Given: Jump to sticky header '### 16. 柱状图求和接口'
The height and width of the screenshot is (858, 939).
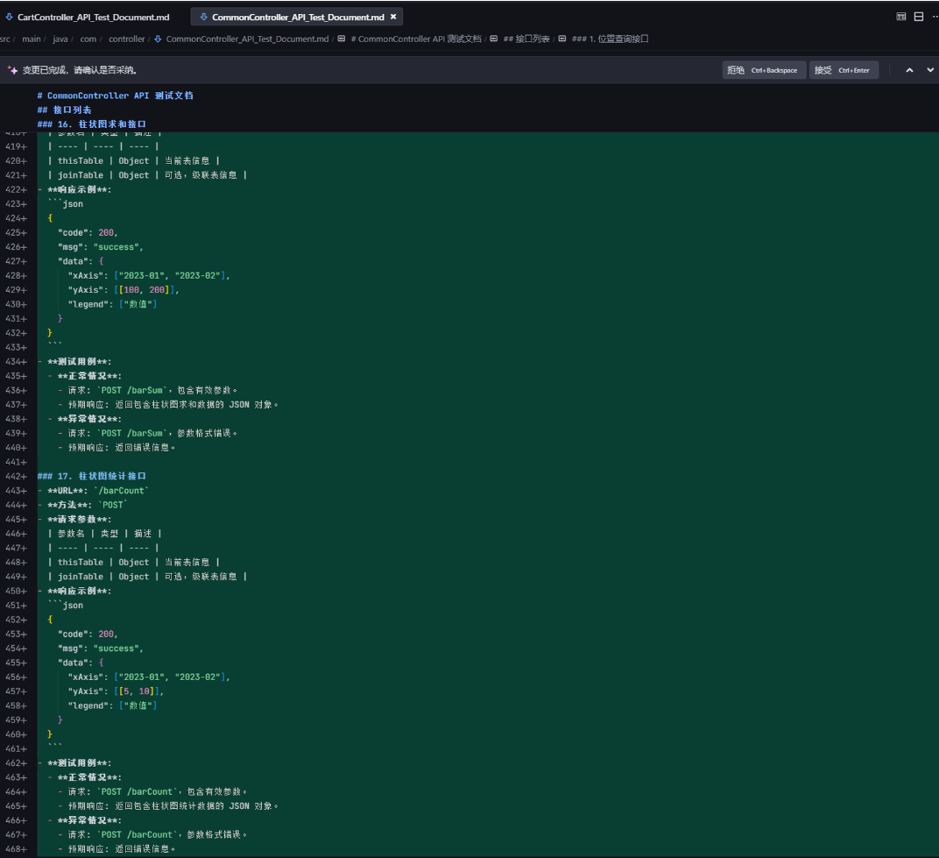Looking at the screenshot, I should pos(92,124).
